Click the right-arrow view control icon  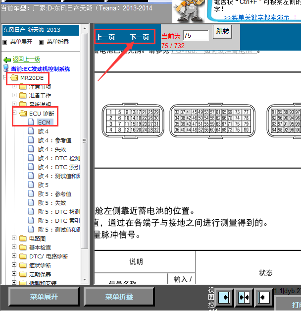pos(224,297)
